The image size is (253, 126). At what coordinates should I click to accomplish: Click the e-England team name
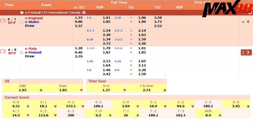tap(34, 18)
